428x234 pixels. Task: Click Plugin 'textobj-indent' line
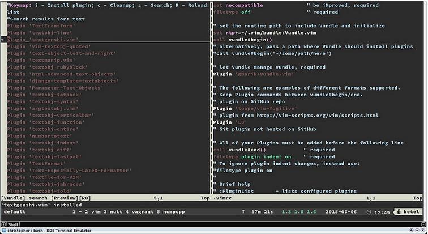point(42,143)
